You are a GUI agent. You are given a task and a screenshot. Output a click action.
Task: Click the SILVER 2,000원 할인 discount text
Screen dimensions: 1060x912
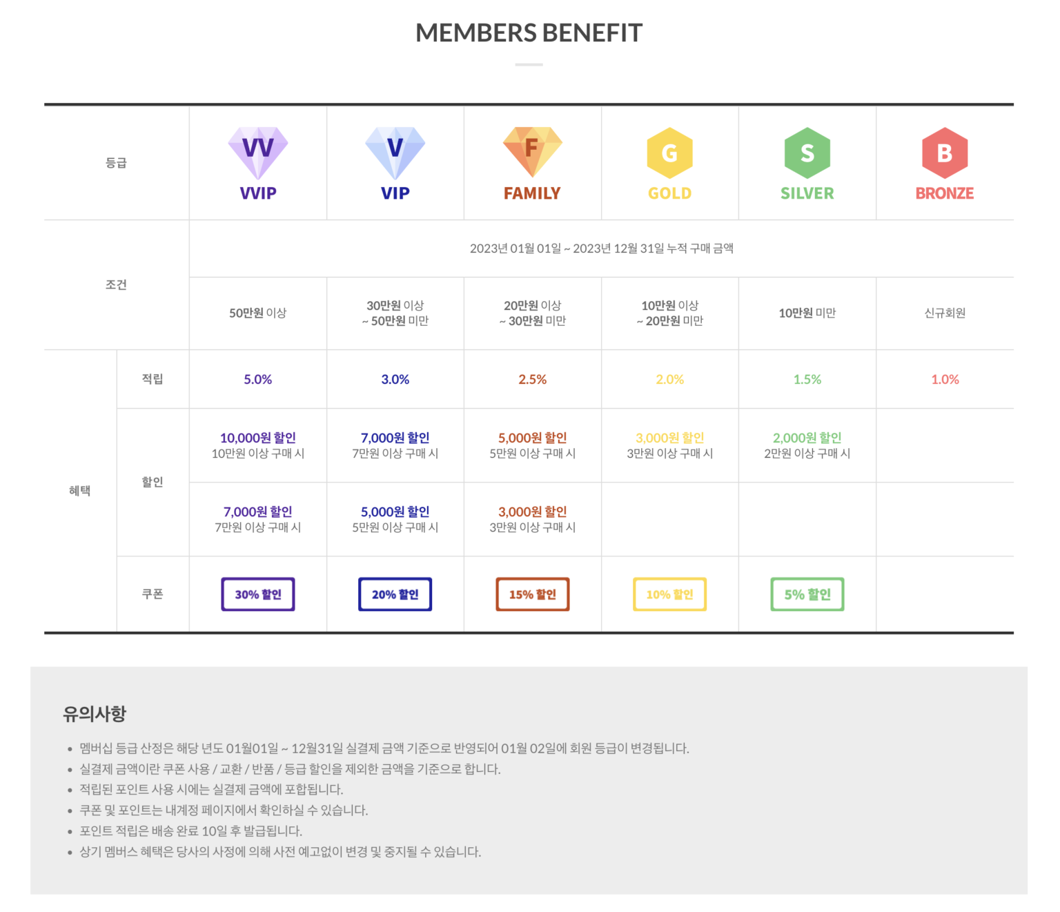[807, 438]
